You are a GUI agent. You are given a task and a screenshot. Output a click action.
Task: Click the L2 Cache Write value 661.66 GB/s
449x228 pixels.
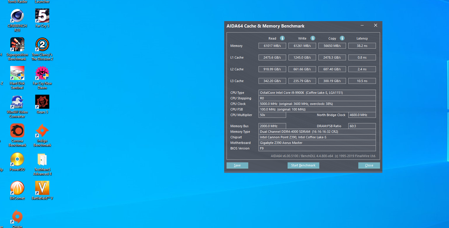[302, 69]
